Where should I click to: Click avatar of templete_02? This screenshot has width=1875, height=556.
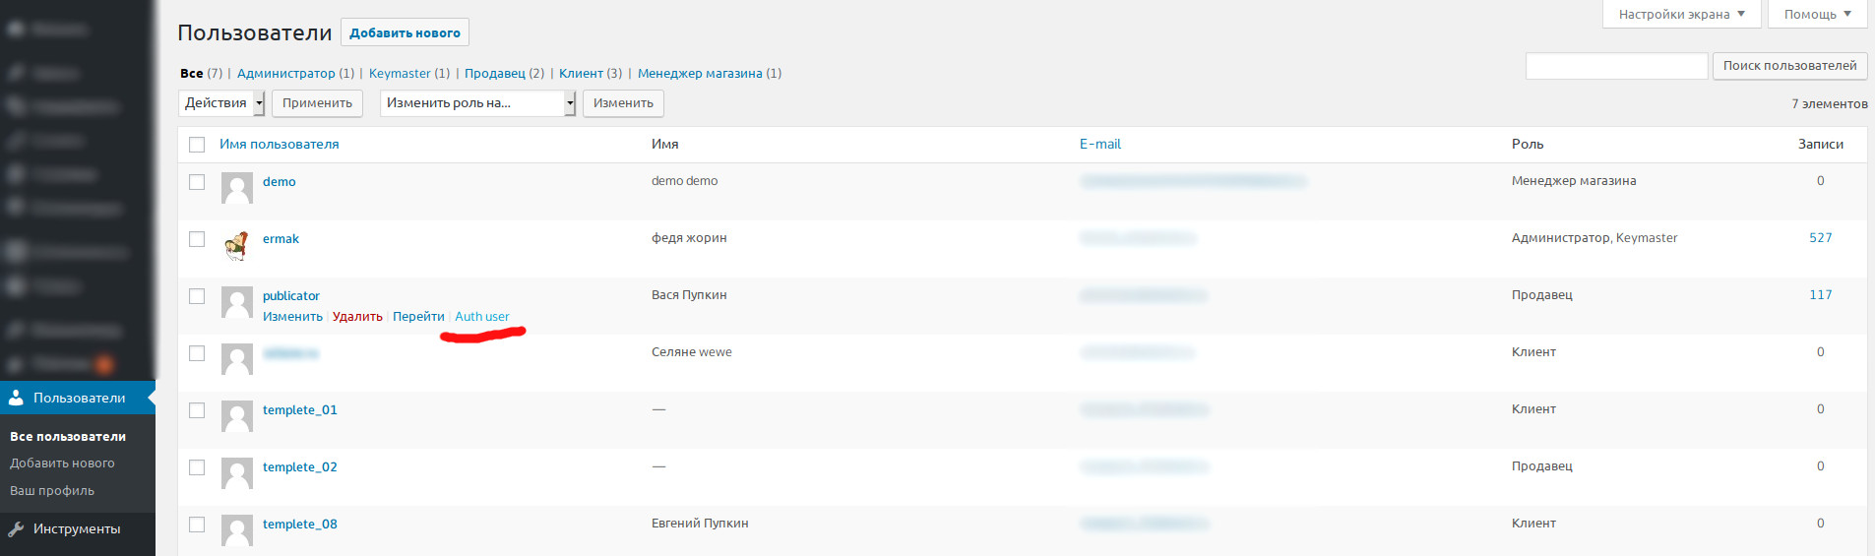(x=237, y=473)
